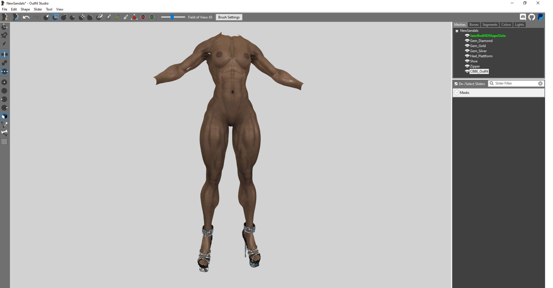This screenshot has height=288, width=553.
Task: Click the Undo arrow in toolbar
Action: 26,17
